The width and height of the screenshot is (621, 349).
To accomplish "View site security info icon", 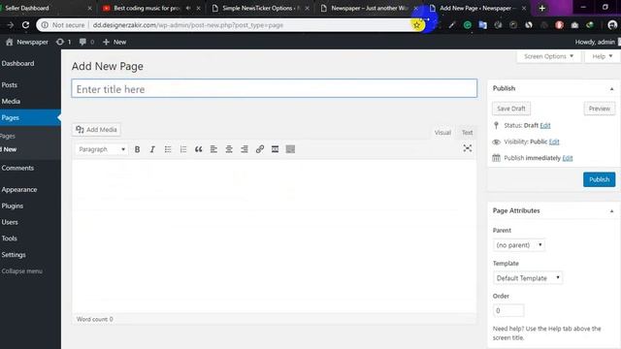I will pyautogui.click(x=45, y=25).
